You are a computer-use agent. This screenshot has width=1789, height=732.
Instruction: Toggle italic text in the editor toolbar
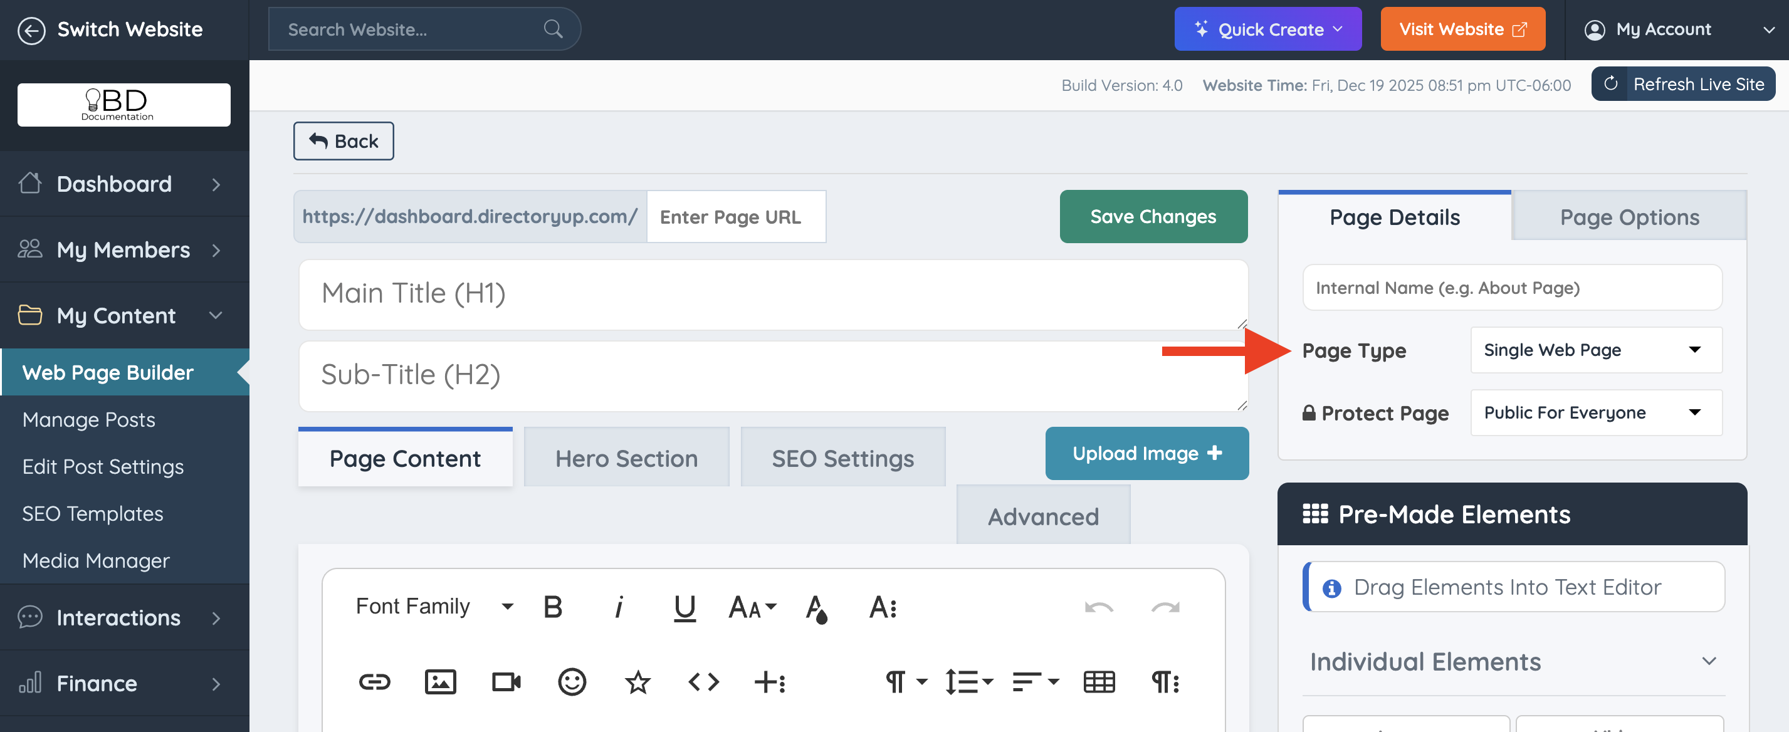pyautogui.click(x=618, y=607)
